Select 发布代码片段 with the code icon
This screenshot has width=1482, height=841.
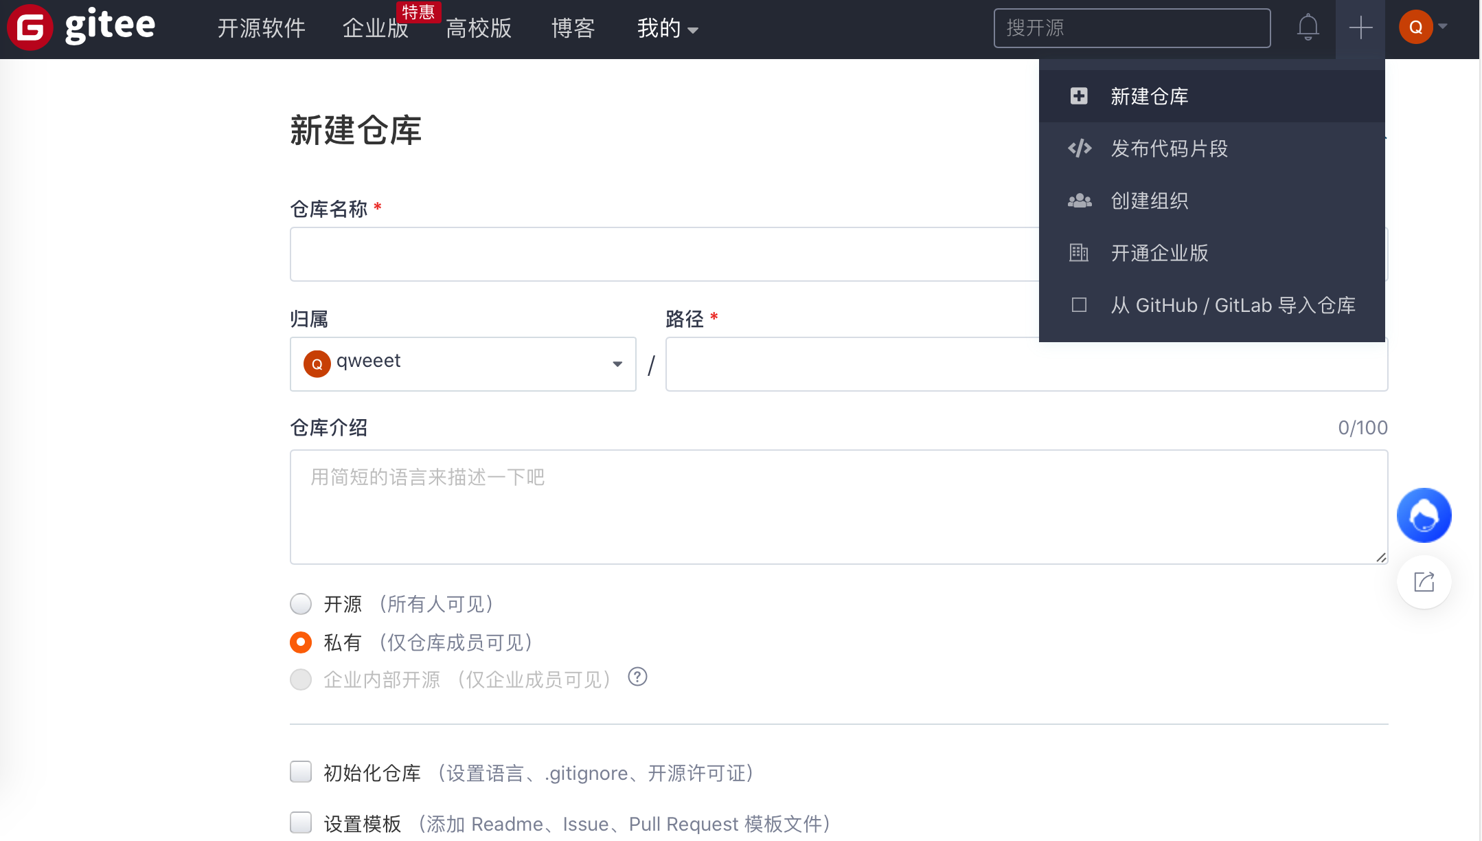click(x=1169, y=148)
